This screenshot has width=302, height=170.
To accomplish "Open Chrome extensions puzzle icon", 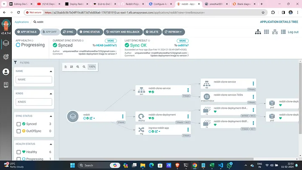I will pos(273,13).
